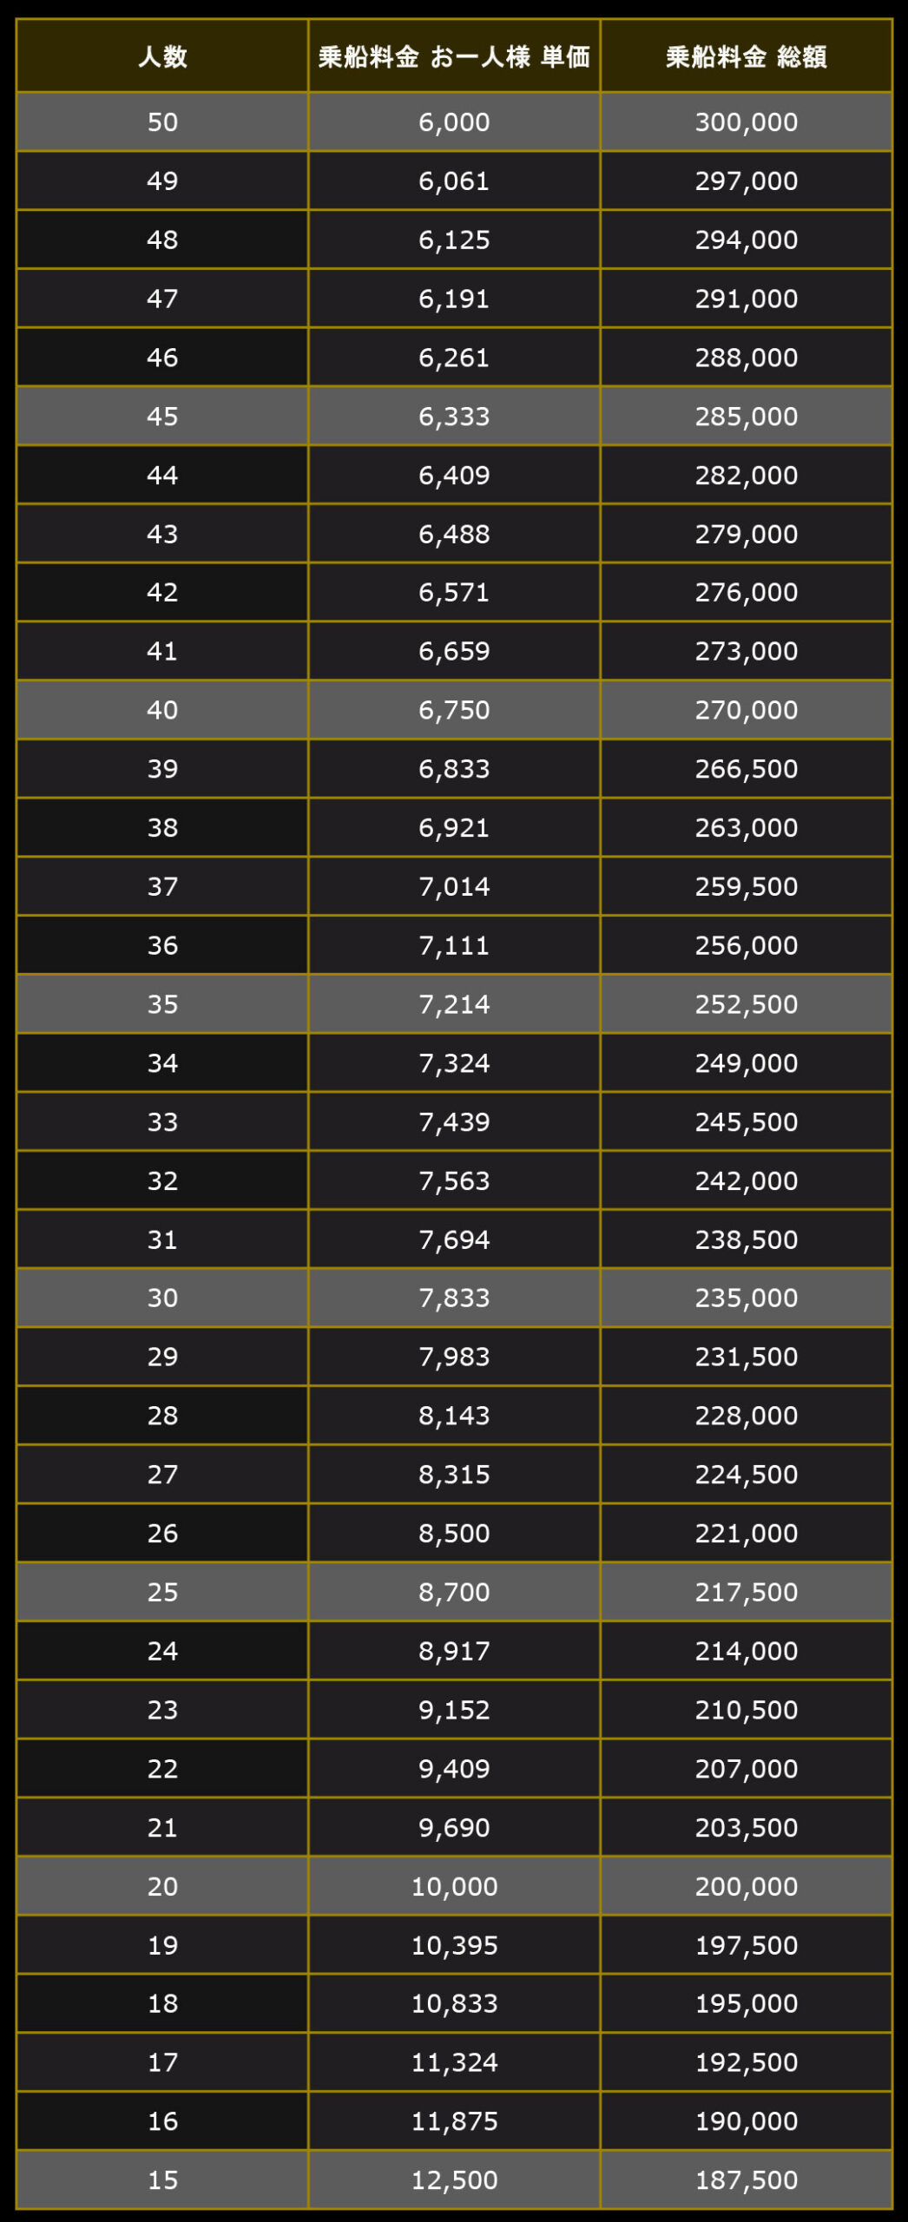Click the 300,000 total price cell
Screen dimensions: 908x2222
[746, 122]
